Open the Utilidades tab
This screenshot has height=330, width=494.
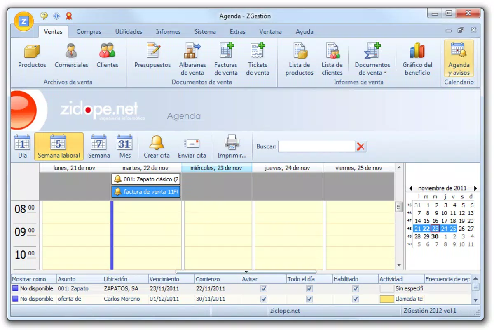tap(129, 31)
